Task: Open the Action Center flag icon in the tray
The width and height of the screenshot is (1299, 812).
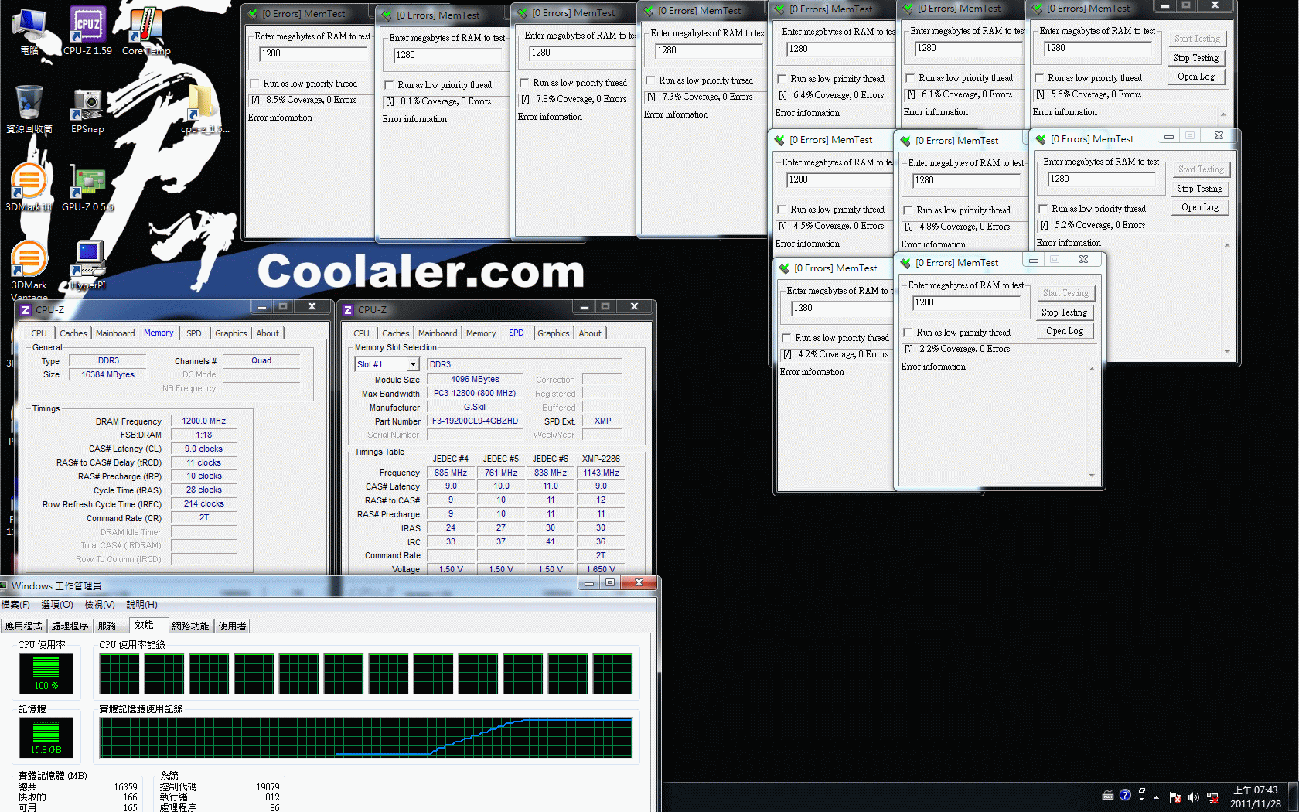Action: [1175, 797]
